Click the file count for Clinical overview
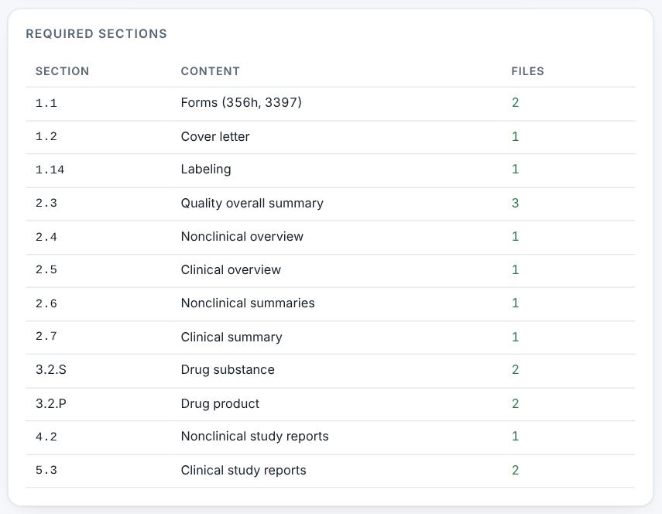The height and width of the screenshot is (514, 662). click(x=515, y=269)
